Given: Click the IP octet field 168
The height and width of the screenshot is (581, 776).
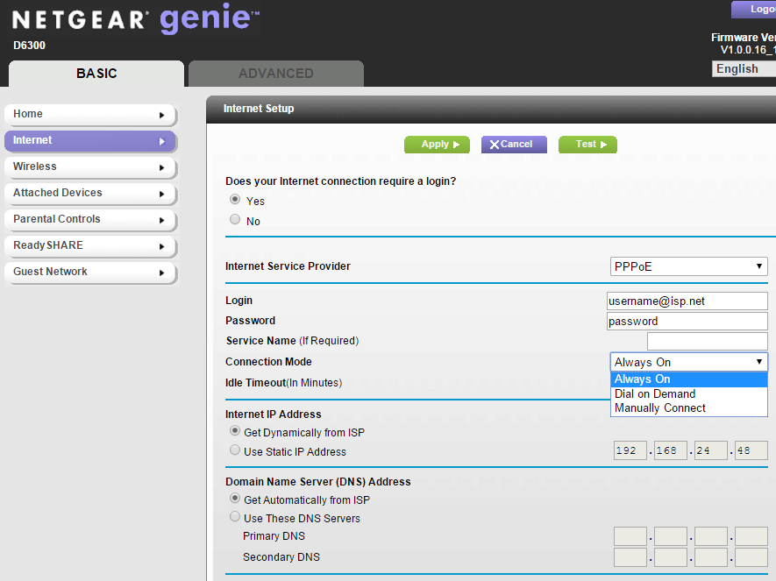Looking at the screenshot, I should 671,451.
